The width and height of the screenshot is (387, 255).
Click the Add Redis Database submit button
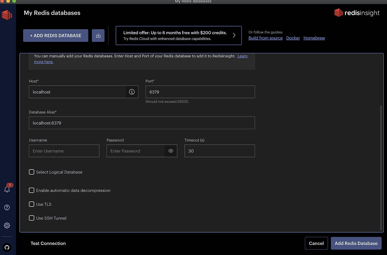coord(356,243)
